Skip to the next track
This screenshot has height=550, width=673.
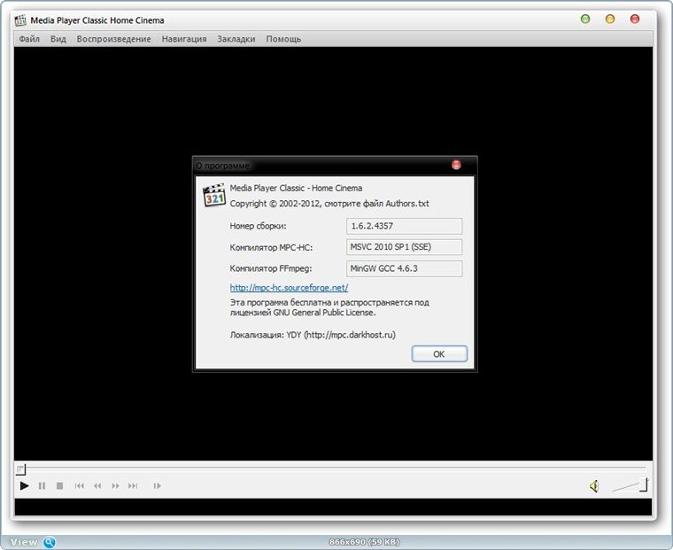coord(133,485)
